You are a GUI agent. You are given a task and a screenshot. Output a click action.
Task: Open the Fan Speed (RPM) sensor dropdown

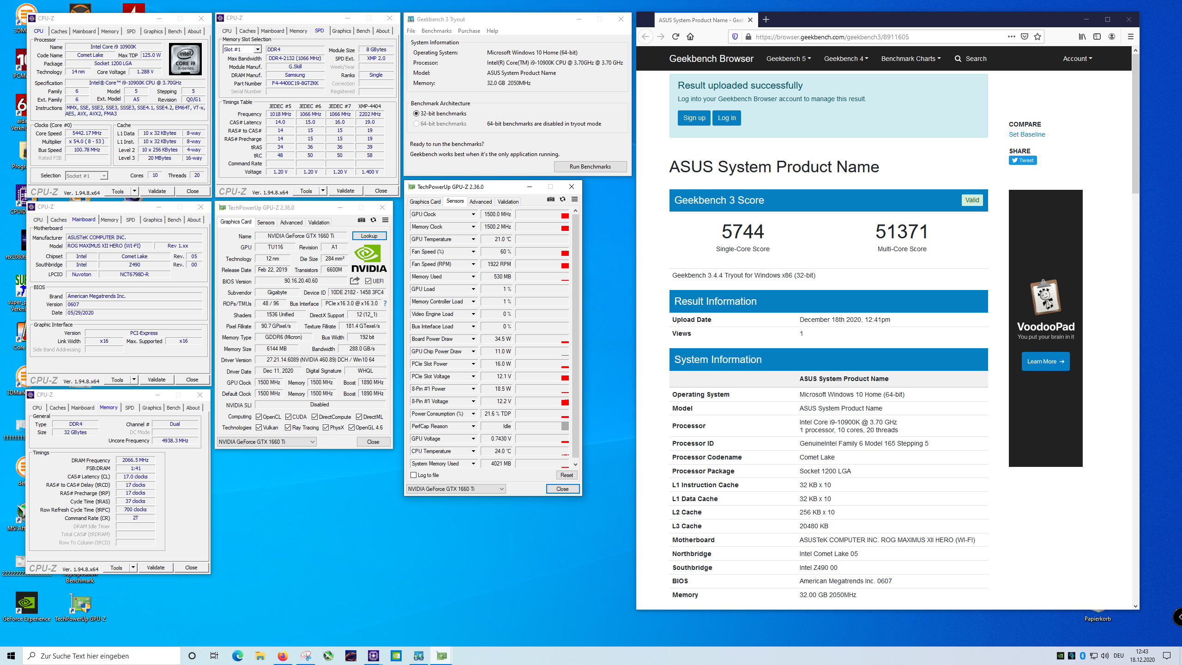[473, 264]
